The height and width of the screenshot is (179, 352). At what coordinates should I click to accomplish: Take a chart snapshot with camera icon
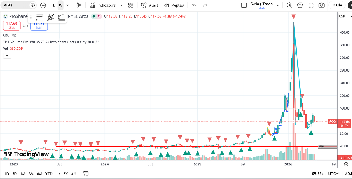(322, 5)
